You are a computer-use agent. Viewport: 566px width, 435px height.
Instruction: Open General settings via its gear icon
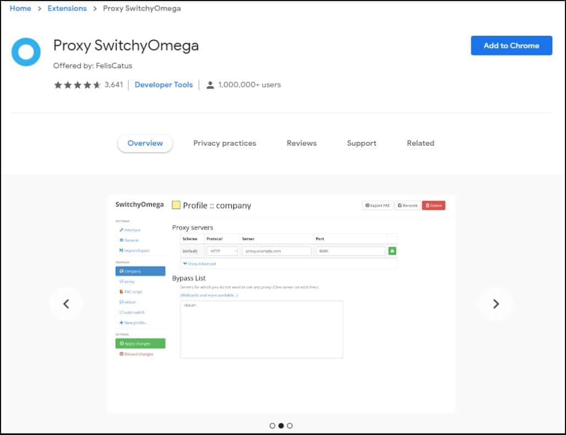121,239
